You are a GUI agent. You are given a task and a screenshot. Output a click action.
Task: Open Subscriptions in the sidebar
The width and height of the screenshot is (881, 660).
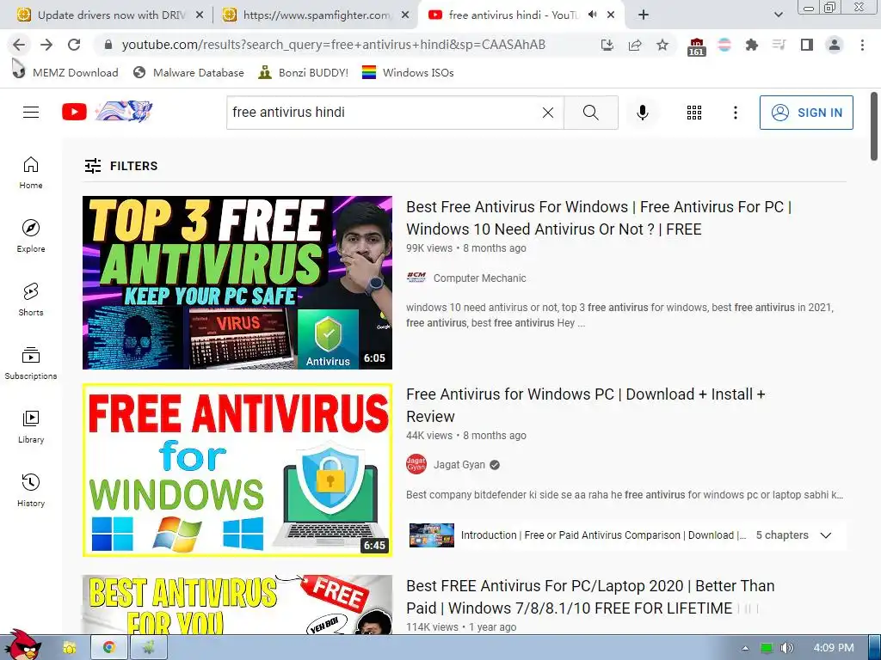(31, 364)
